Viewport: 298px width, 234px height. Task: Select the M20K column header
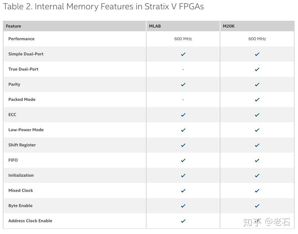[229, 26]
